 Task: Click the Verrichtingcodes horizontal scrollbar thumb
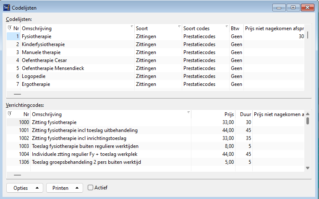click(x=17, y=175)
